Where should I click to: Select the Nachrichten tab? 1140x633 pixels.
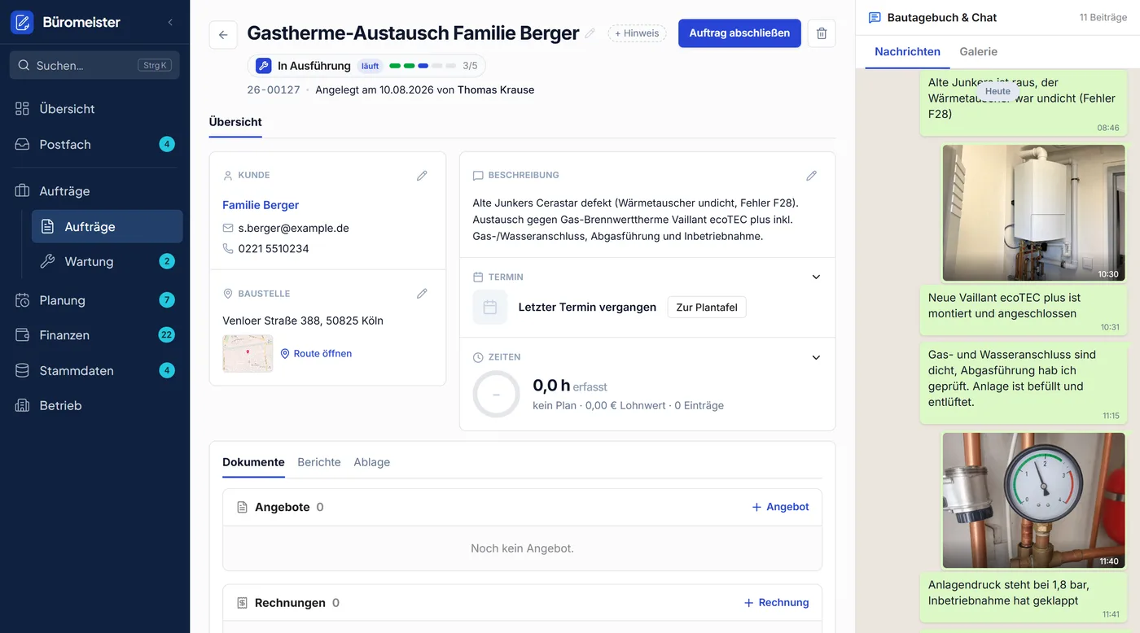point(907,51)
